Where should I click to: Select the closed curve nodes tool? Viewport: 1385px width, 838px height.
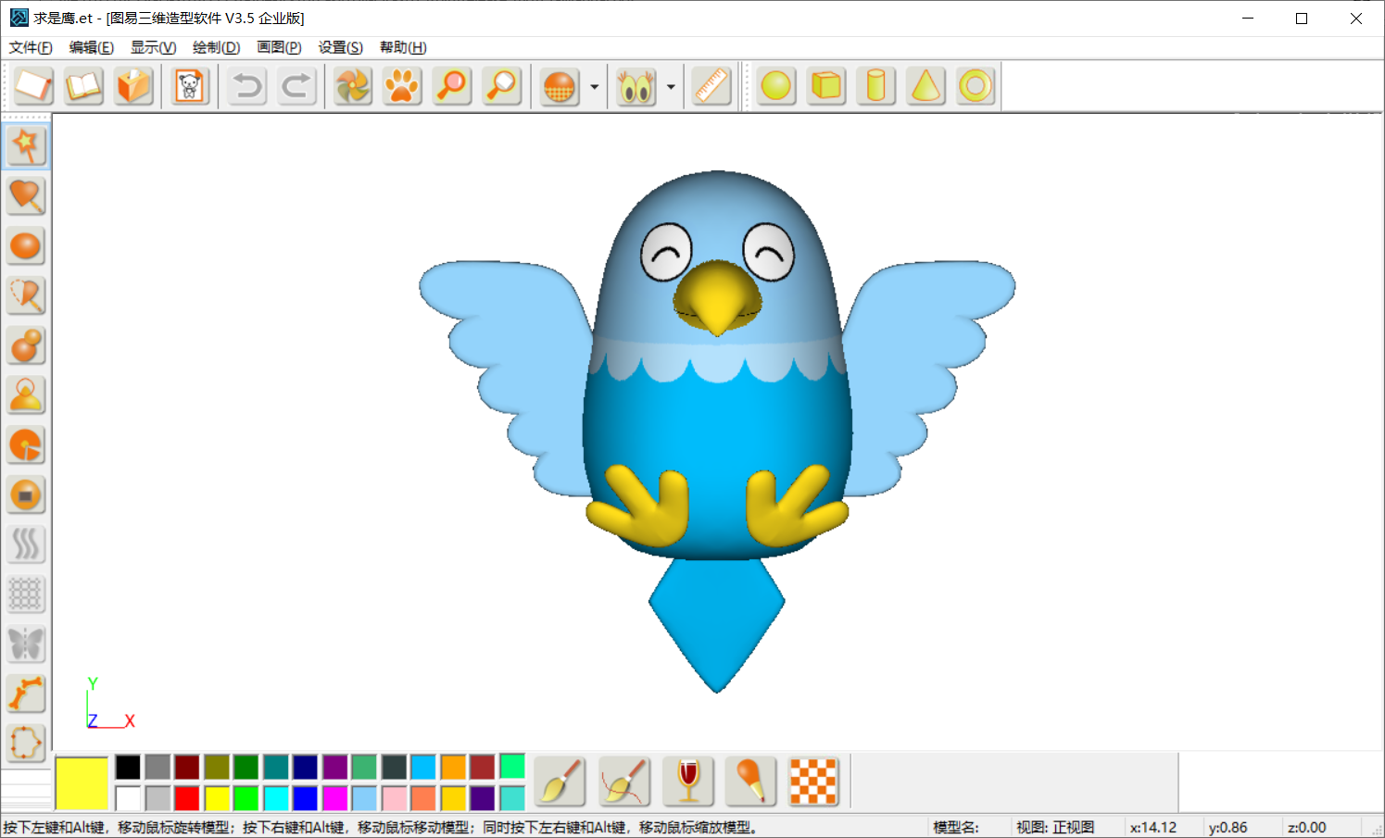click(26, 744)
